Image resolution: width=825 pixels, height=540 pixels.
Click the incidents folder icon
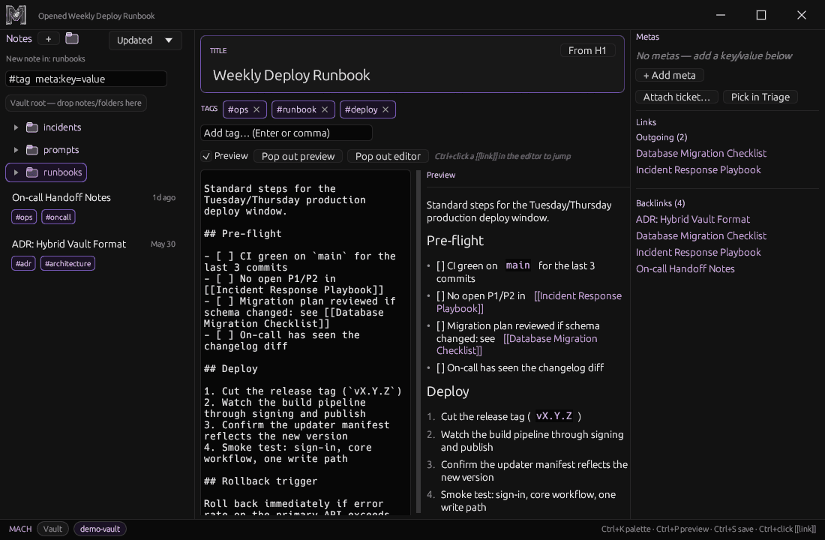tap(32, 127)
